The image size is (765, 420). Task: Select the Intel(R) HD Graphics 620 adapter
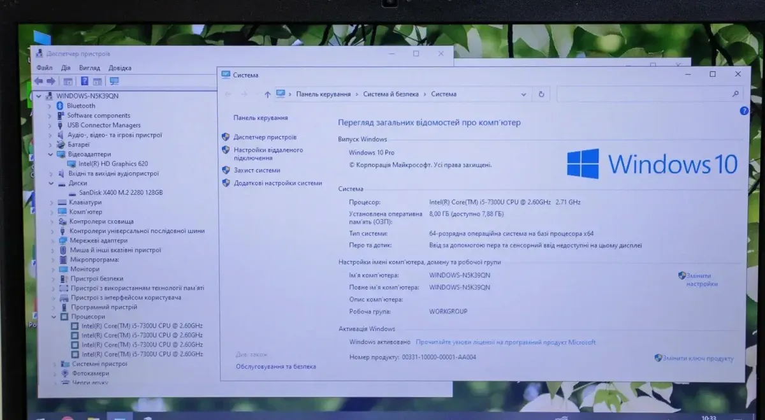point(113,164)
